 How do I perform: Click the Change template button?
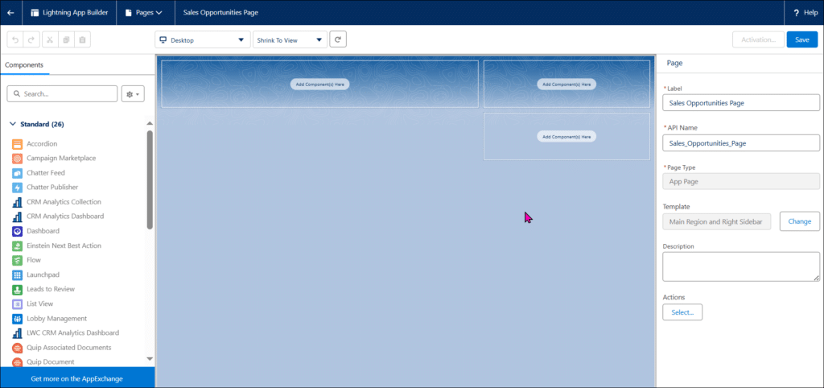click(799, 222)
